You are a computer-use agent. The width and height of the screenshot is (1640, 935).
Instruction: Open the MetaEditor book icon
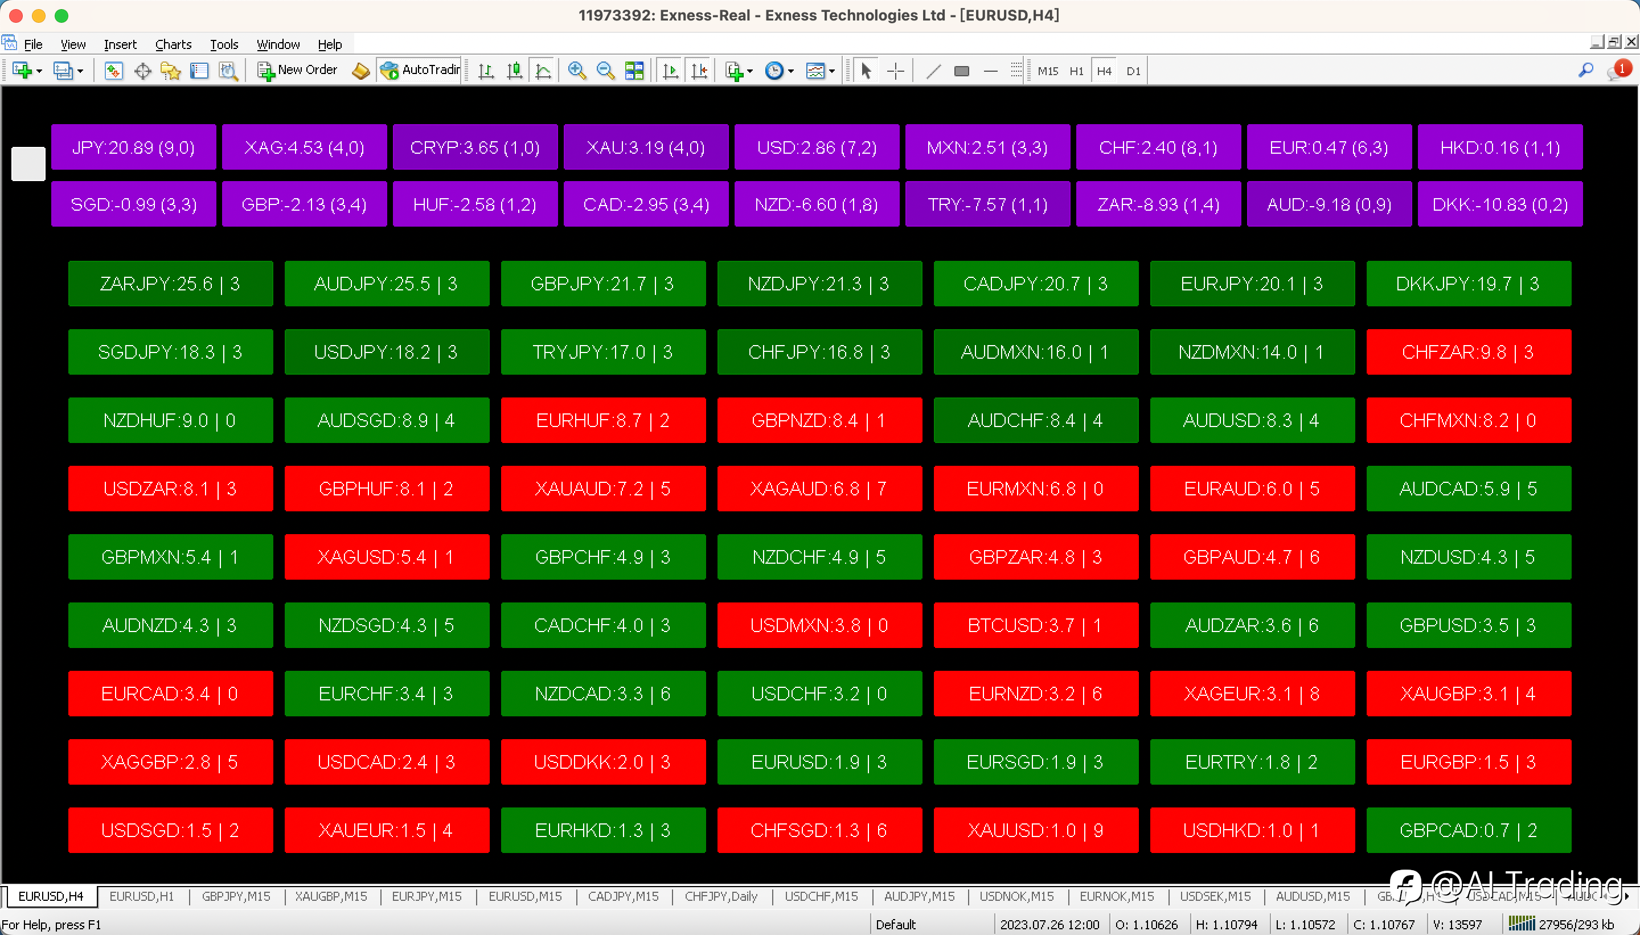pos(361,71)
